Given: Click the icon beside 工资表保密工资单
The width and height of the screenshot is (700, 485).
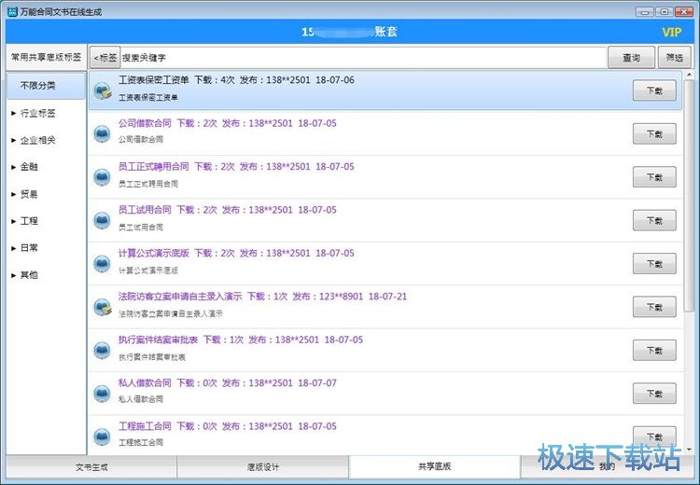Looking at the screenshot, I should click(103, 90).
